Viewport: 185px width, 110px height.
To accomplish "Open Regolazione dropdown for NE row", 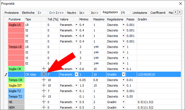I will click(123, 102).
